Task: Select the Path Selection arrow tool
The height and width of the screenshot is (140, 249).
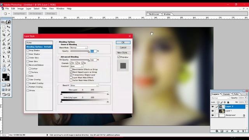Action: (x=4, y=57)
